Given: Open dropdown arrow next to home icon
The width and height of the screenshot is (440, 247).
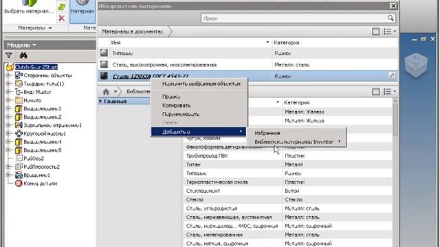Looking at the screenshot, I should click(115, 92).
